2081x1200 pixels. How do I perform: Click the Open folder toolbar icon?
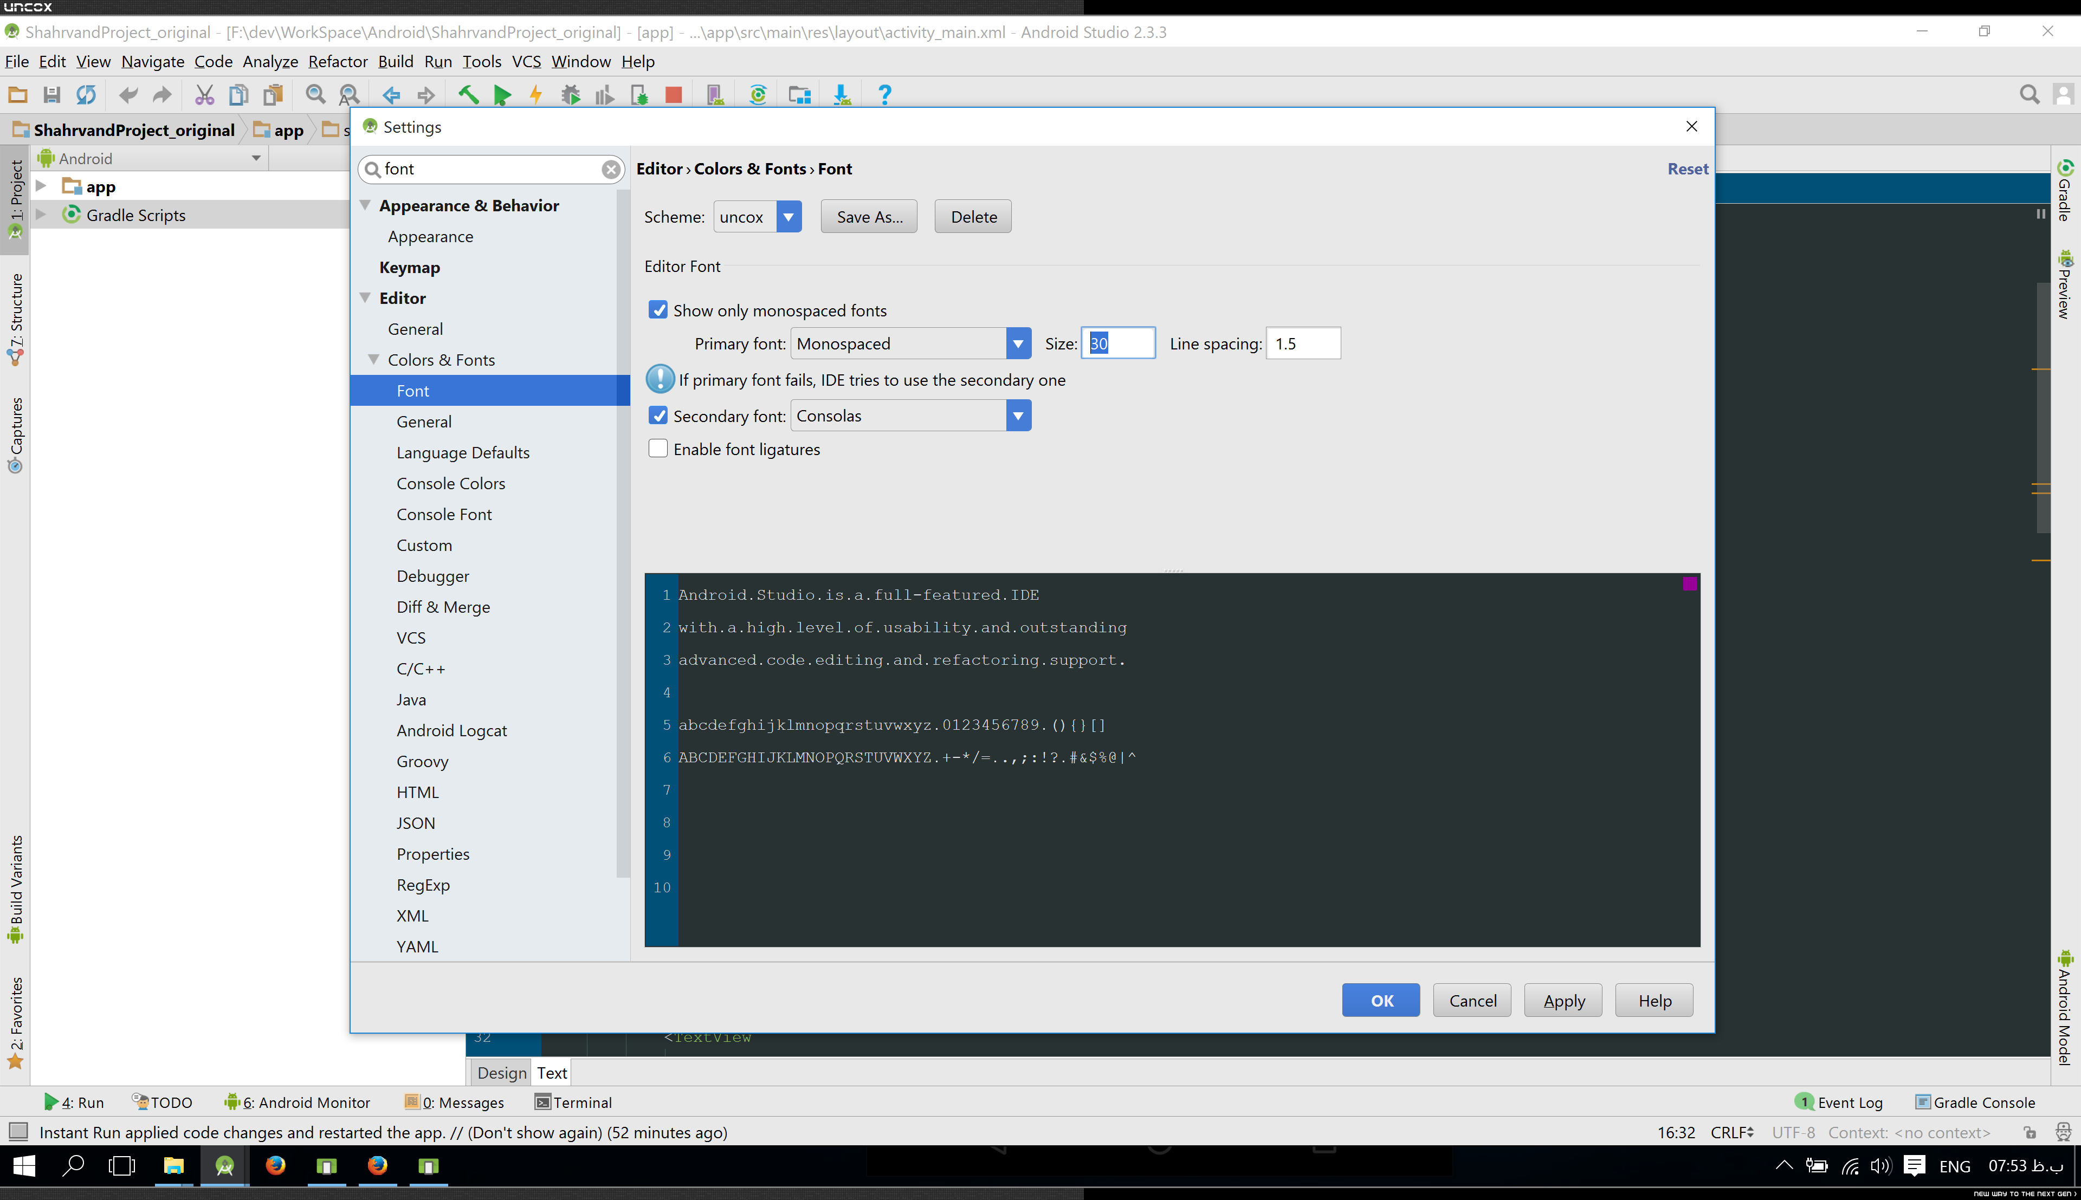click(x=17, y=95)
